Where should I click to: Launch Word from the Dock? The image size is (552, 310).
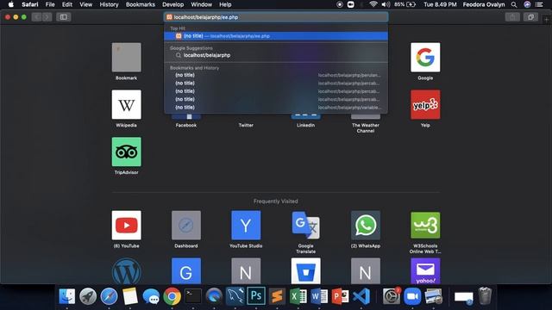[x=319, y=296]
